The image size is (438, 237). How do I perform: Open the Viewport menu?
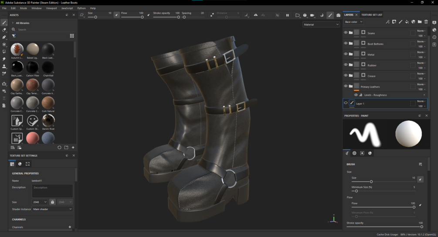coord(51,8)
